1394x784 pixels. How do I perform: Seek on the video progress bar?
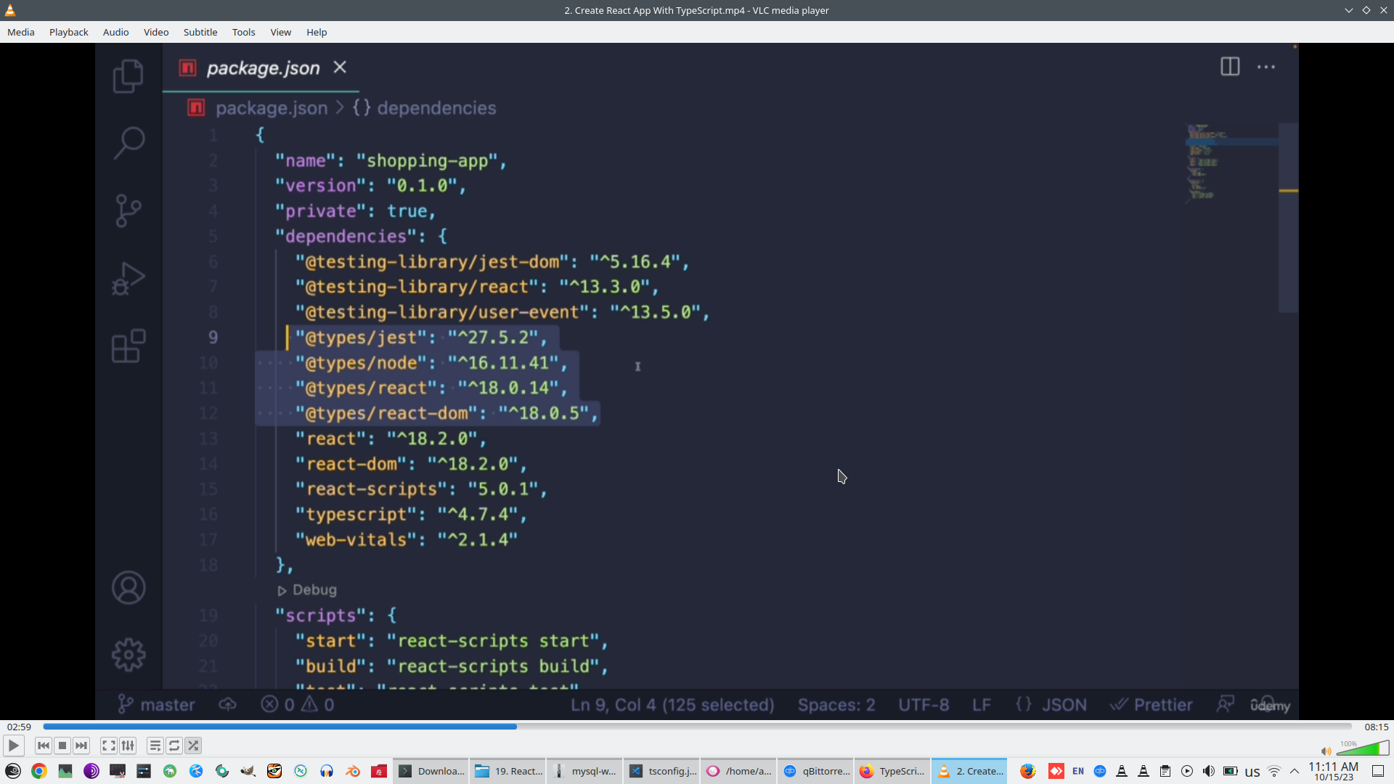(697, 726)
